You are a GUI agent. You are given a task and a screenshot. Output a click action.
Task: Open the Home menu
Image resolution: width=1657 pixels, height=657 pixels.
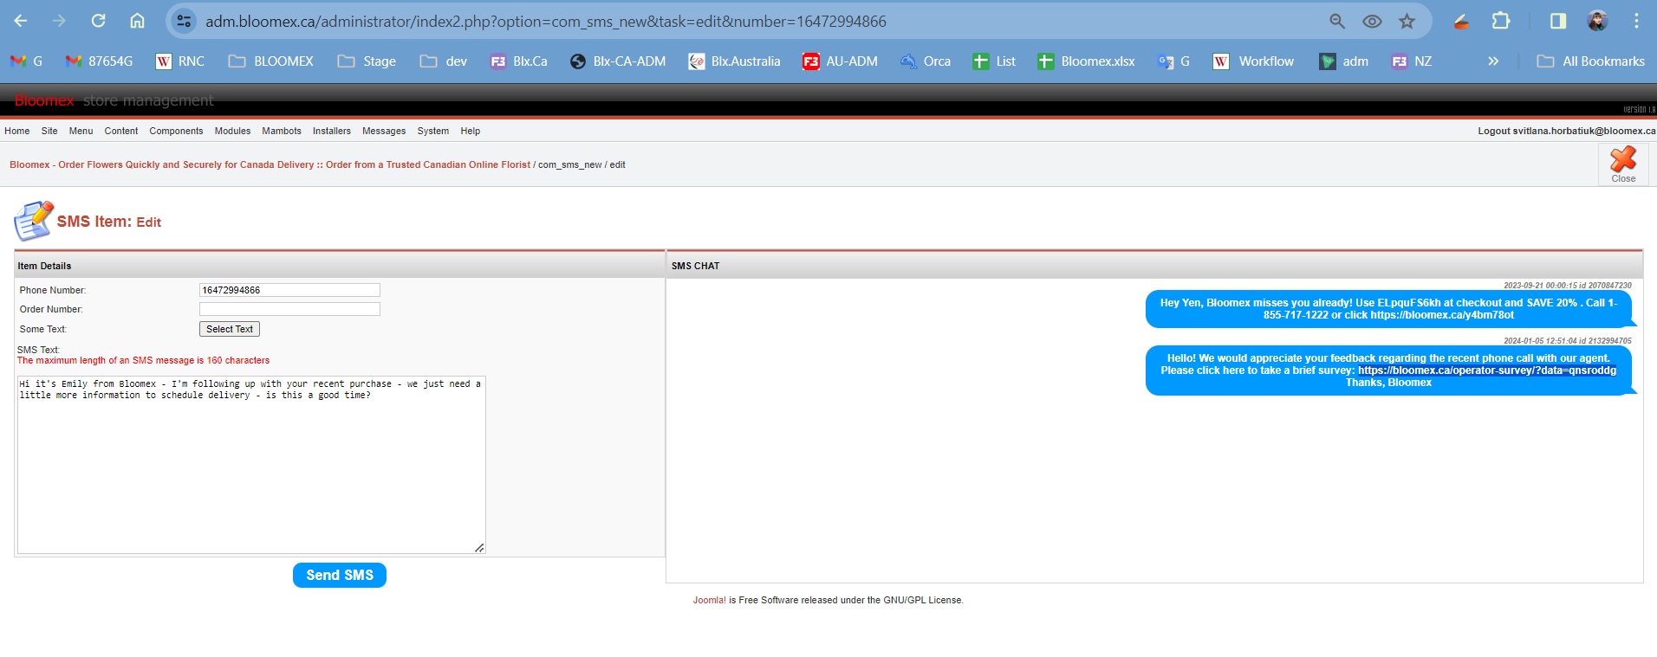click(17, 131)
